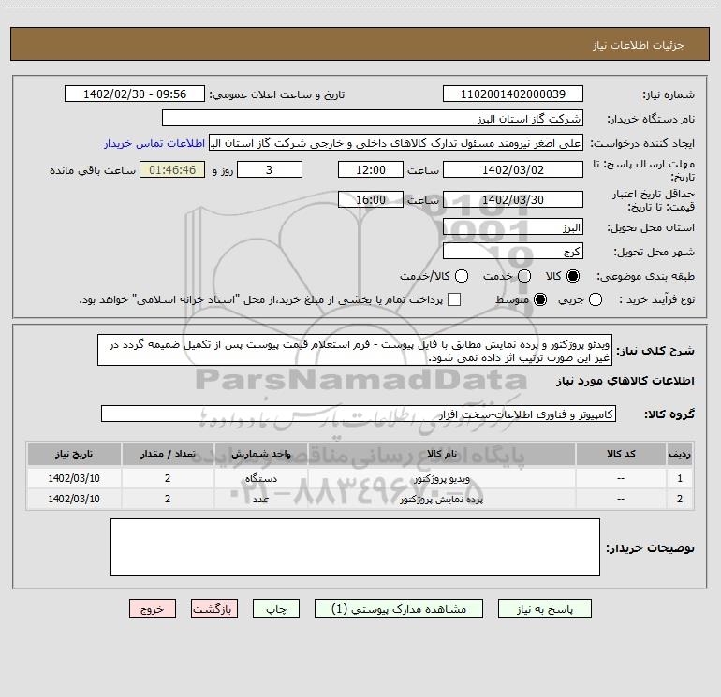Click the توضیحات خریدار text area

coord(355,547)
